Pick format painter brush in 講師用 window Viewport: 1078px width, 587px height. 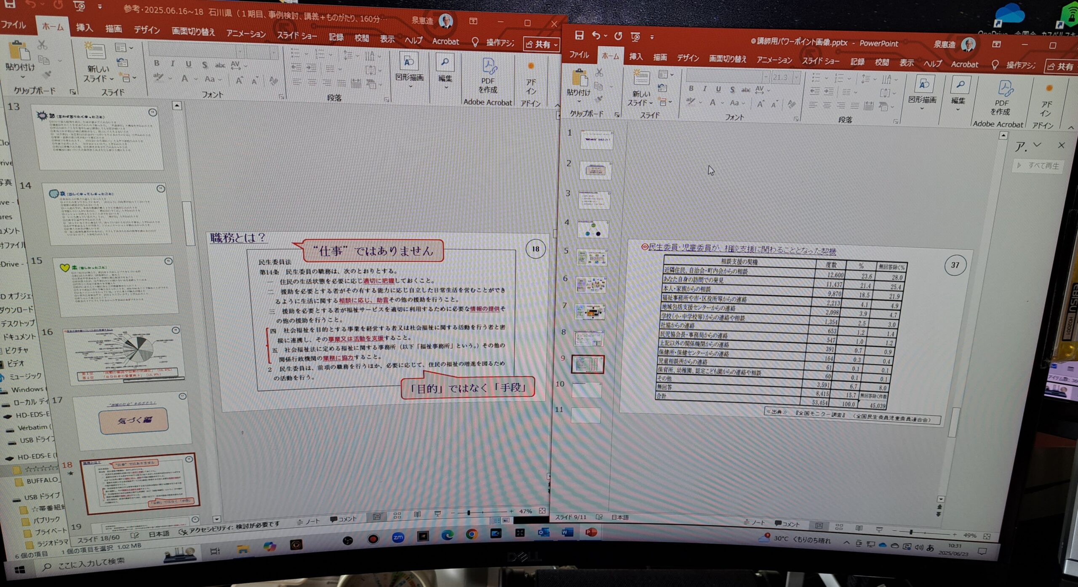pos(598,100)
